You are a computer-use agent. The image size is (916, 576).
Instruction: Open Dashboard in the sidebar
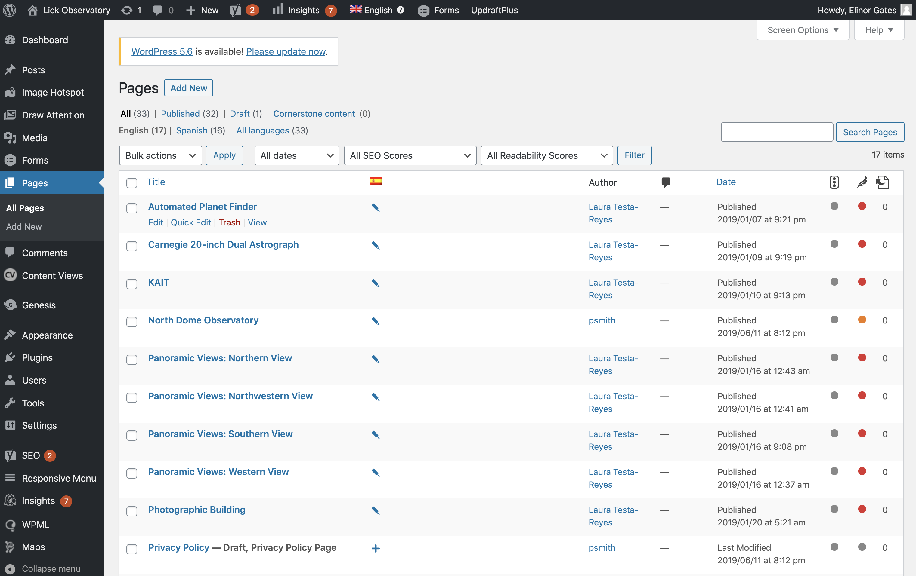pos(45,40)
